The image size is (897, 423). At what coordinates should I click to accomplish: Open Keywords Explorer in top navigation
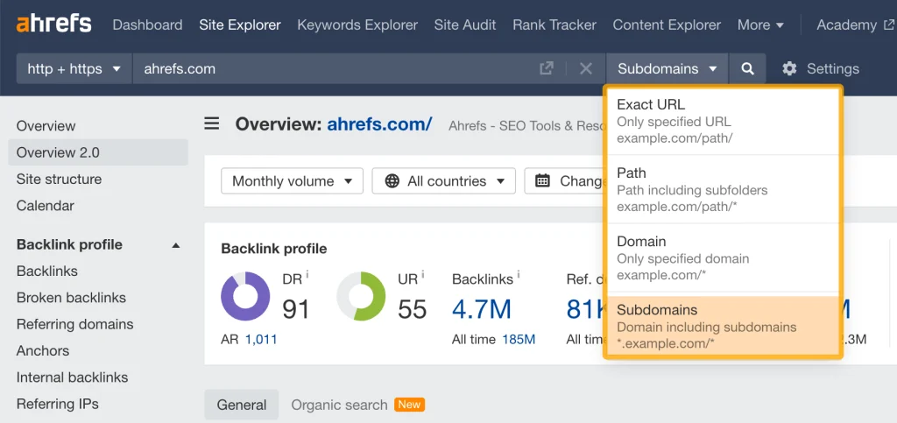click(357, 25)
